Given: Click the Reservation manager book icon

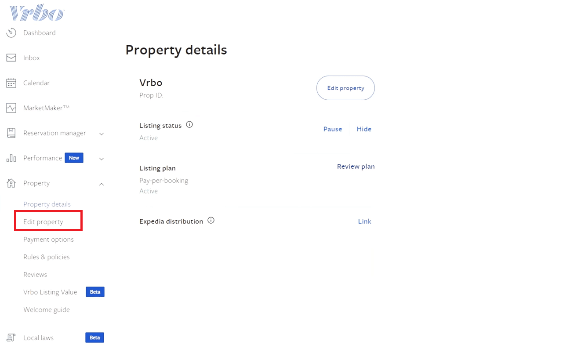Looking at the screenshot, I should tap(11, 133).
